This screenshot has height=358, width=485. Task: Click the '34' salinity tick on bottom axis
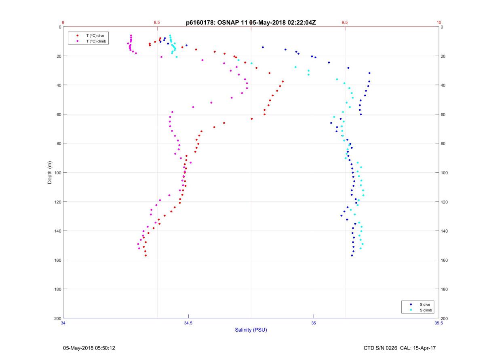click(63, 323)
